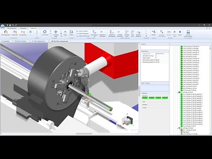The width and height of the screenshot is (212, 159).
Task: Open the Help icon at ribbon right
Action: 207,28
